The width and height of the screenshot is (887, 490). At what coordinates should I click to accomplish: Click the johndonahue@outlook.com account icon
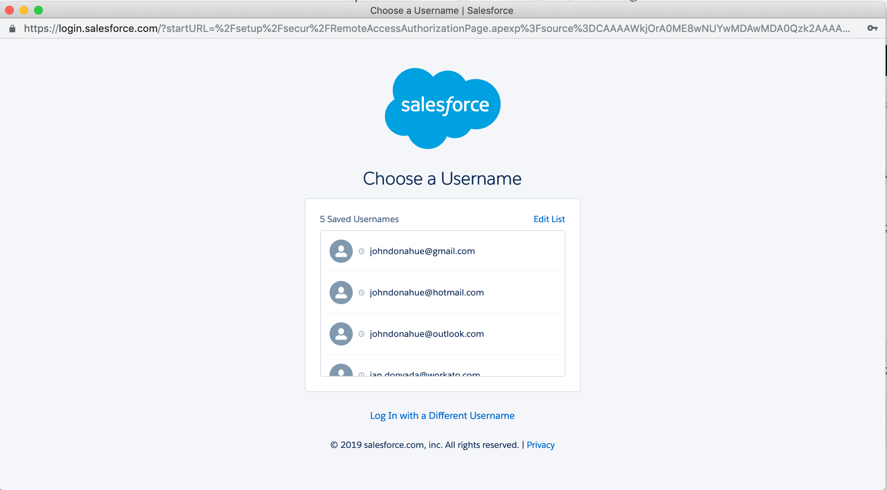pos(340,333)
